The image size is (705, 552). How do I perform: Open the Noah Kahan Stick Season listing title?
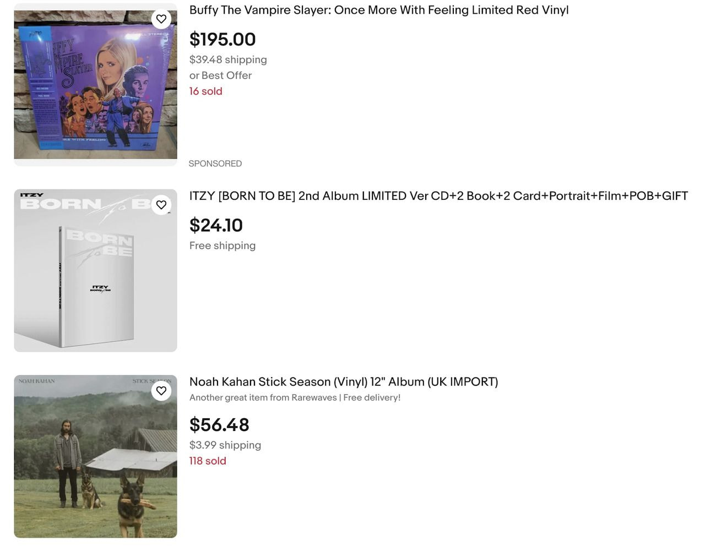(x=343, y=381)
